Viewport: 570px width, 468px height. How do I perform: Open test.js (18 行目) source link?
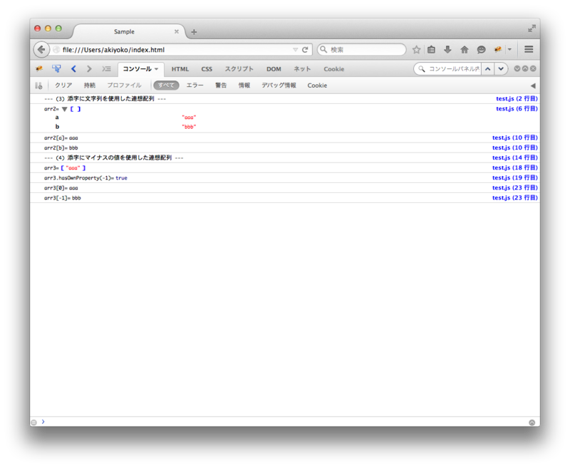pos(514,168)
